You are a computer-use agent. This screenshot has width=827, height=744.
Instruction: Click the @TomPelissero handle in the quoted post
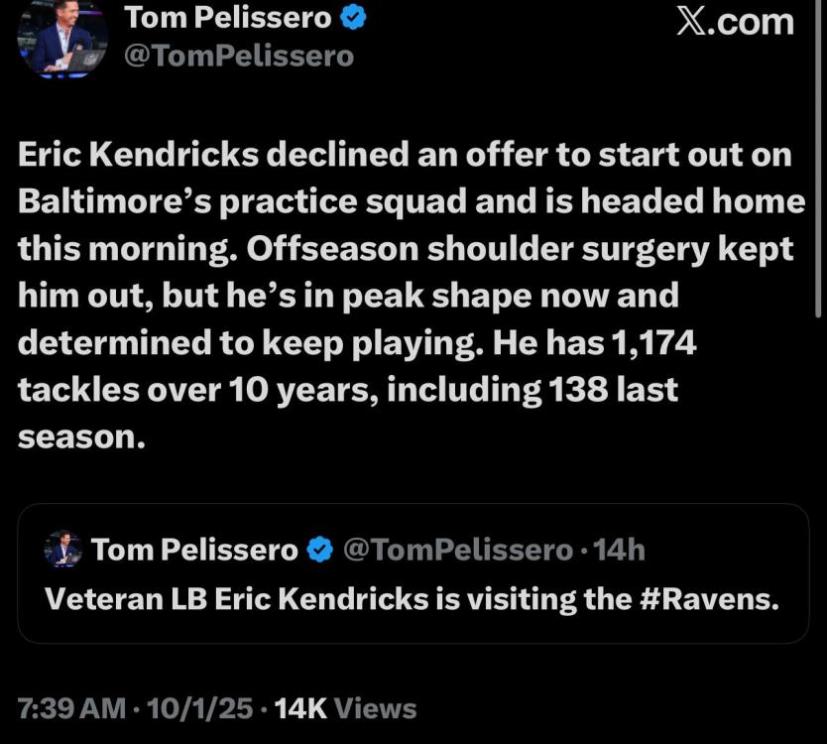457,550
